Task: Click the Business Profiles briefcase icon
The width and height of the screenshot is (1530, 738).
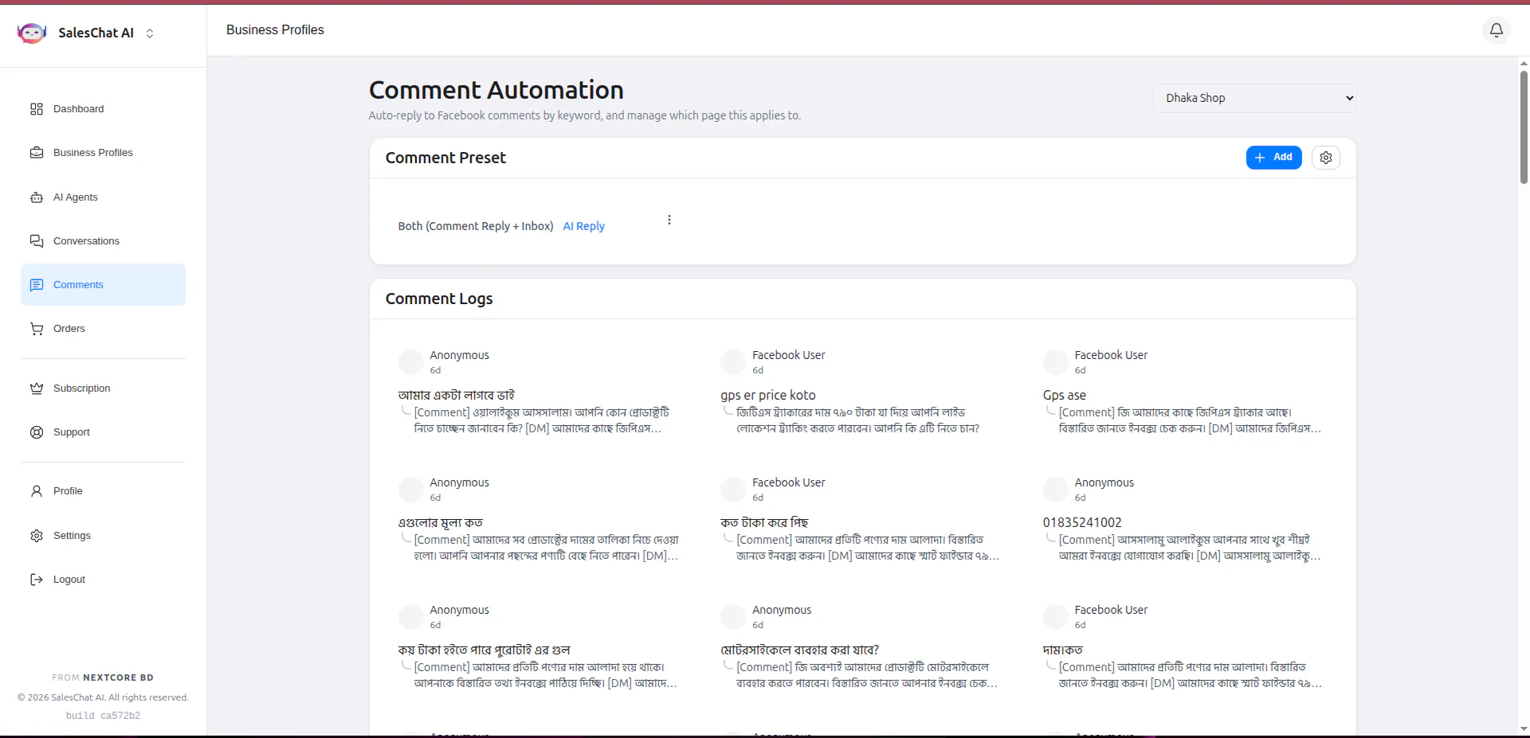Action: (37, 153)
